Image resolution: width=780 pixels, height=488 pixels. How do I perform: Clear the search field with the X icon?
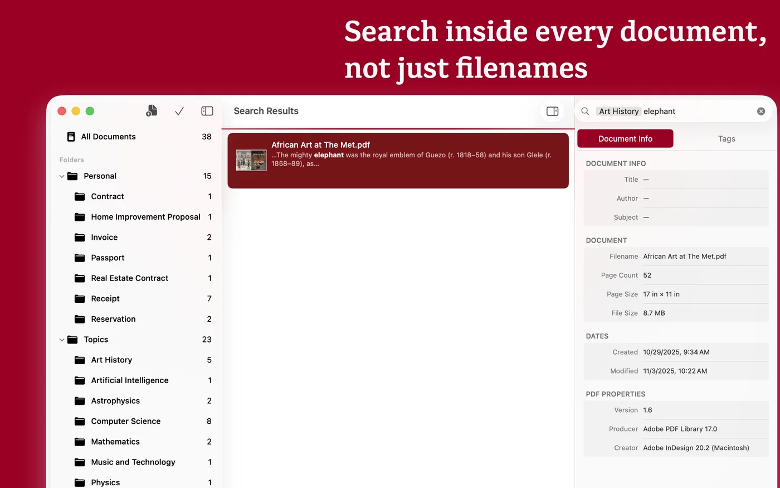(761, 111)
